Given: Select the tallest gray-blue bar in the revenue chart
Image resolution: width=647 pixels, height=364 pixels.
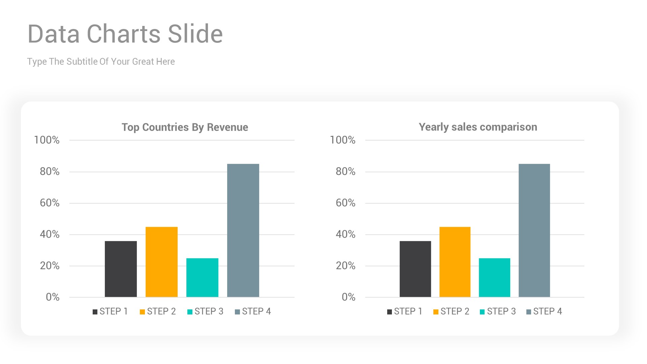Looking at the screenshot, I should pos(243,230).
